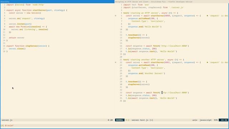Click line number 20 in server.test.js pane
This screenshot has width=229, height=129.
121,57
